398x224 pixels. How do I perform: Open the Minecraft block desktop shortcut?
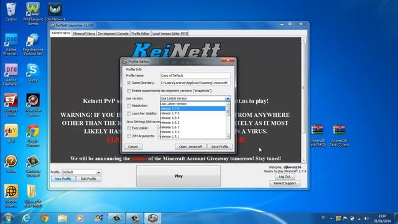[x=33, y=166]
